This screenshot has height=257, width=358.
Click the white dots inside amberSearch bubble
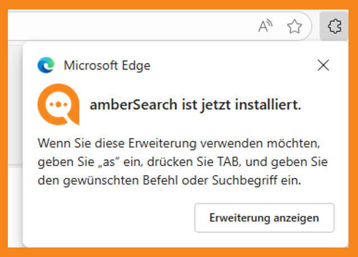[58, 104]
